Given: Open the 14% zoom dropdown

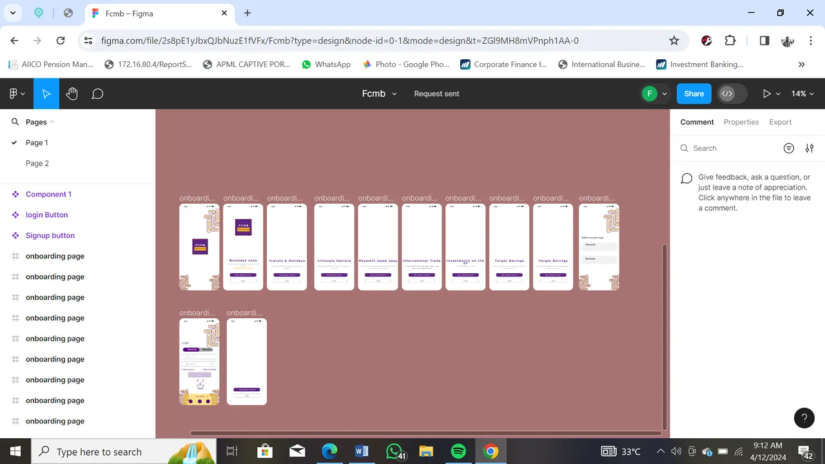Looking at the screenshot, I should click(802, 93).
